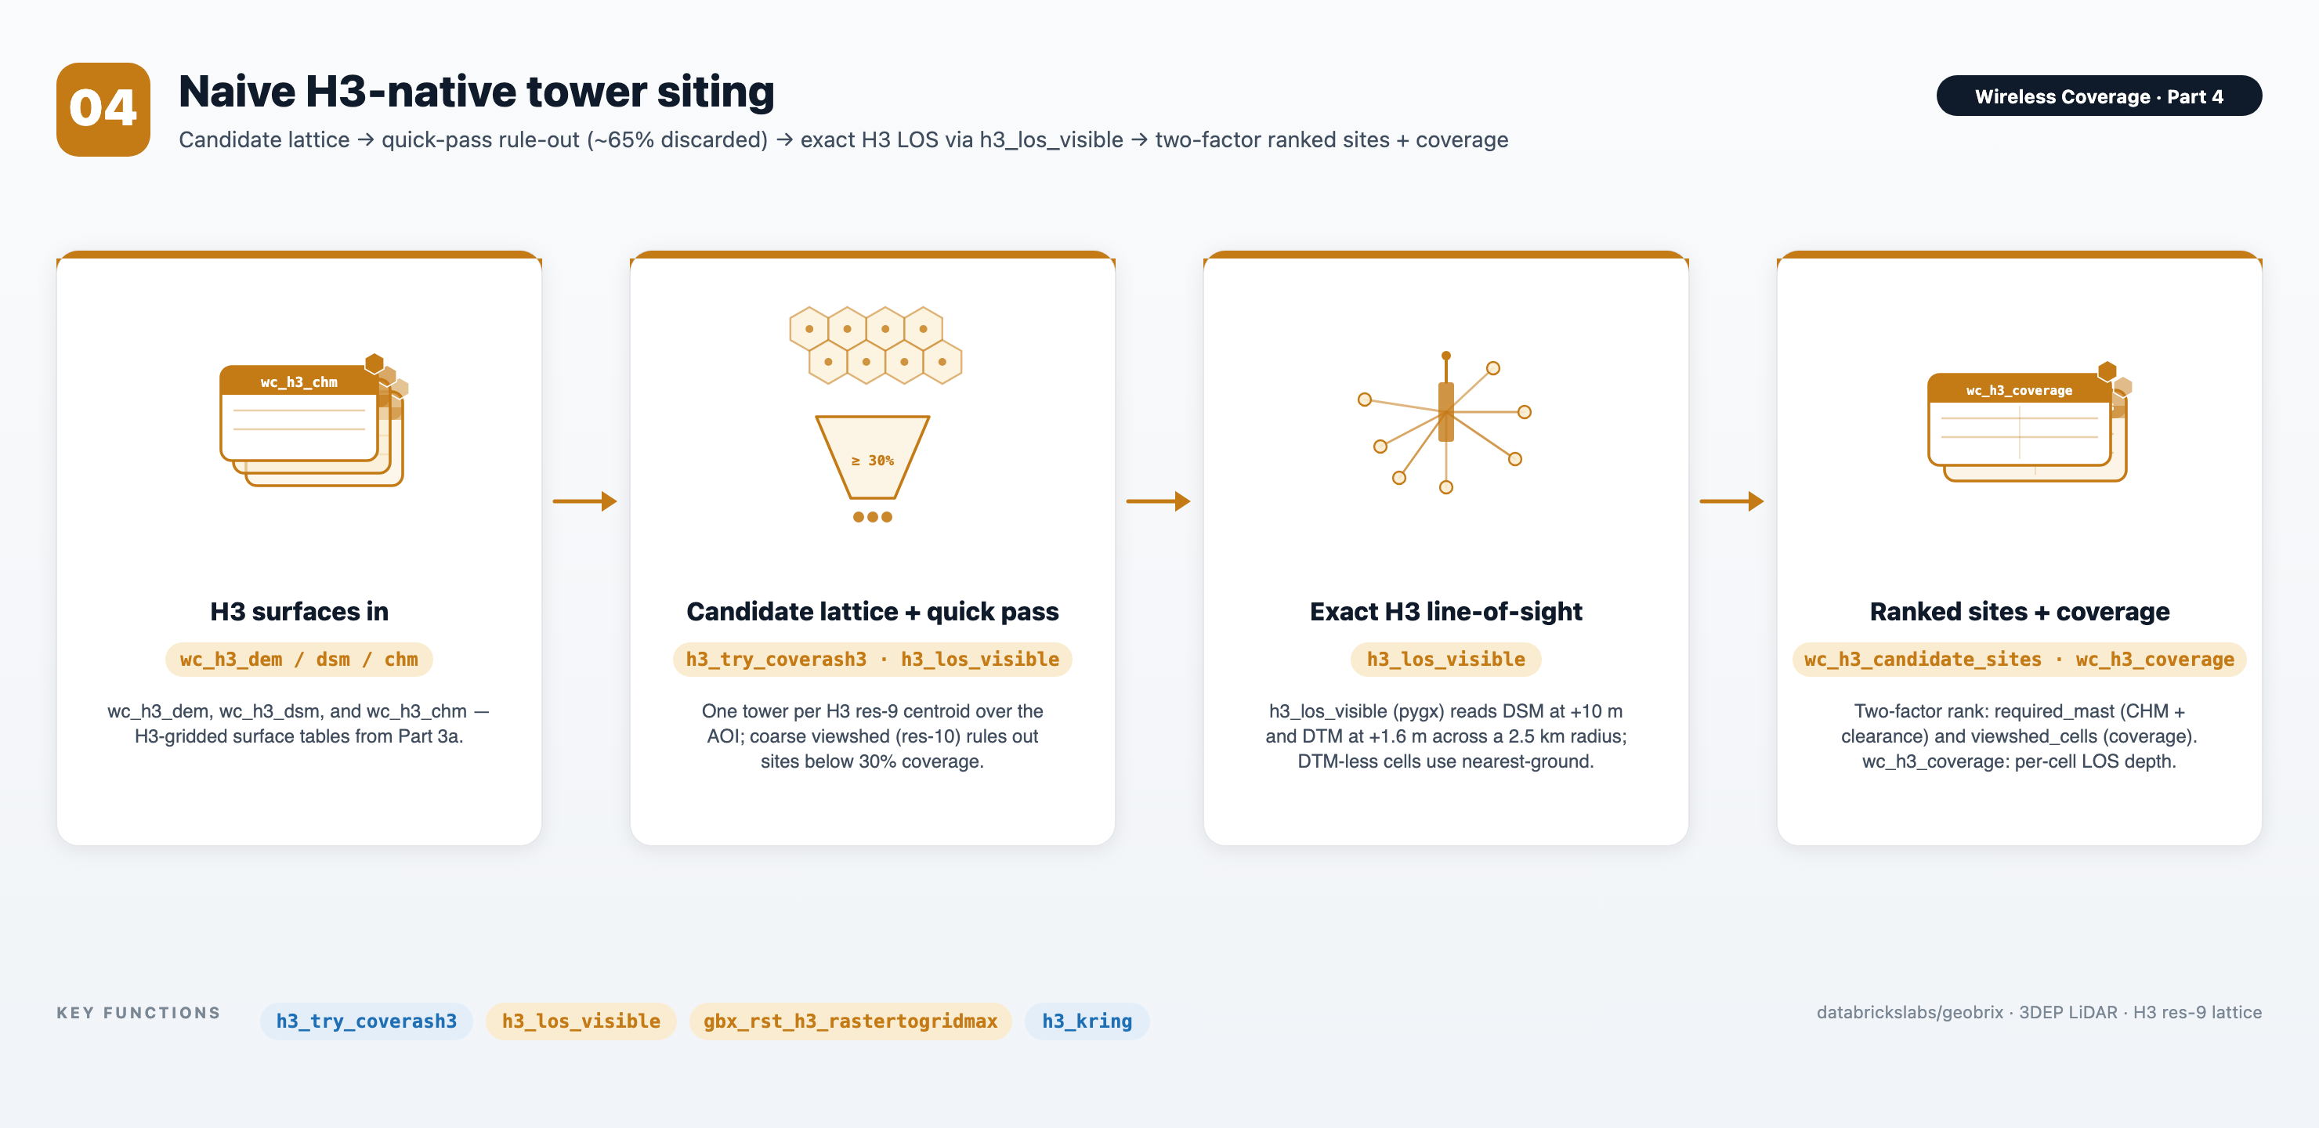Click the databrickslabs/geobrix footer text
Screen dimensions: 2319x1128
(x=1909, y=1012)
